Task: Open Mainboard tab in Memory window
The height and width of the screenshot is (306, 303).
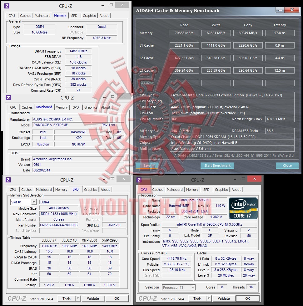Action: (42, 16)
